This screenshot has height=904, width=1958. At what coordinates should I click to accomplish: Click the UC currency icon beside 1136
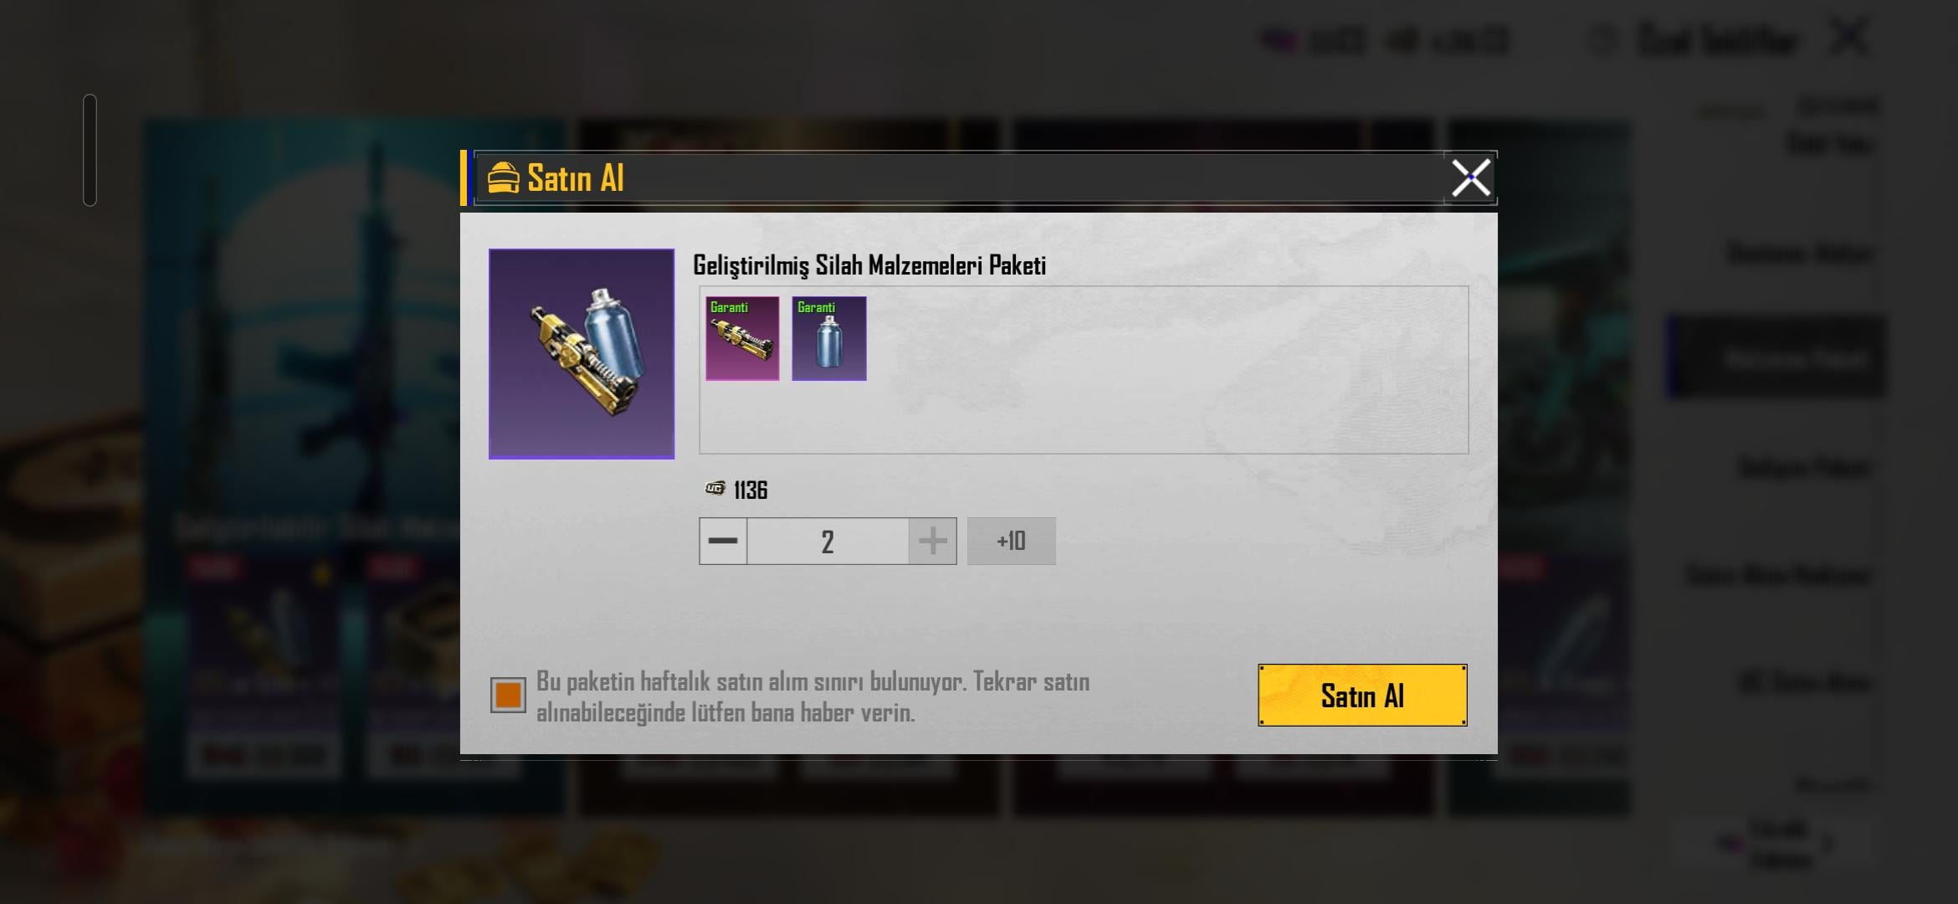coord(715,489)
